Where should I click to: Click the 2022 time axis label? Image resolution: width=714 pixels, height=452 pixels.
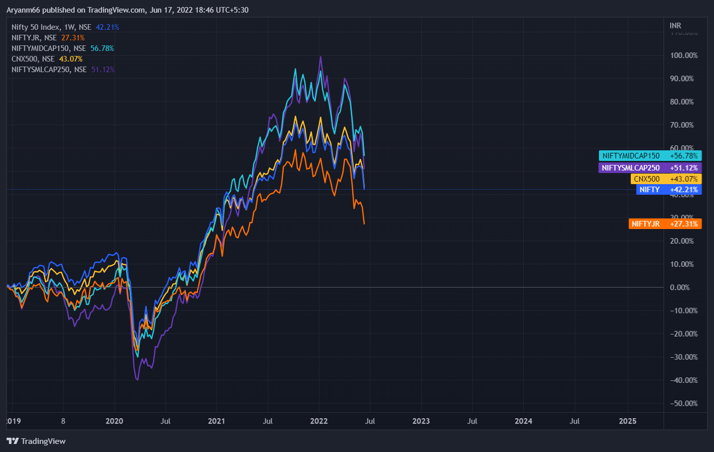[319, 421]
